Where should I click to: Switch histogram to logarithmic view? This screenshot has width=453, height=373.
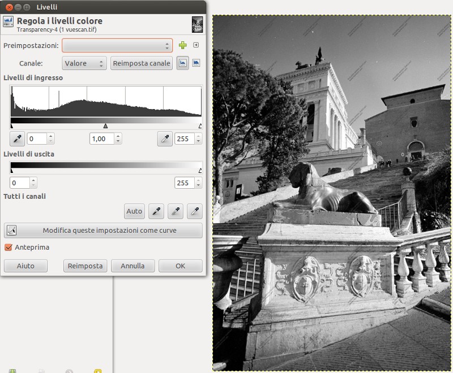tap(196, 63)
